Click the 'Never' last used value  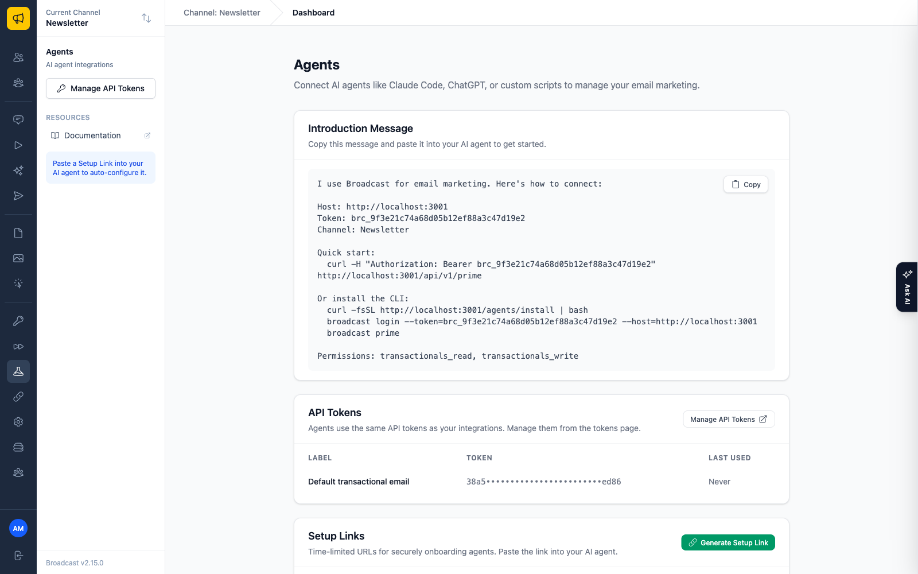point(719,482)
